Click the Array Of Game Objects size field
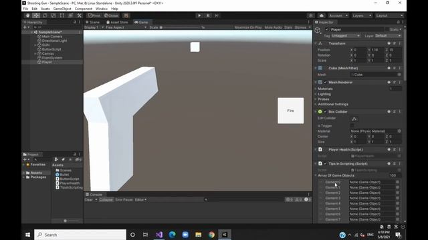The height and width of the screenshot is (240, 428). click(x=395, y=175)
